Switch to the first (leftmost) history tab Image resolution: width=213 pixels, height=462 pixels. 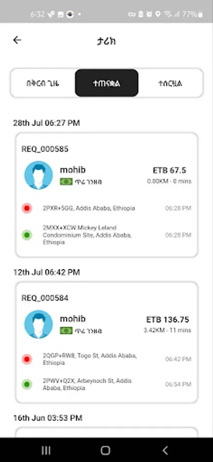coord(43,83)
